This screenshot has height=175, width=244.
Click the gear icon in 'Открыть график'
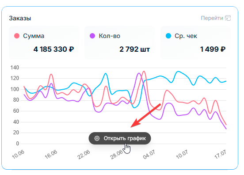[x=97, y=138]
